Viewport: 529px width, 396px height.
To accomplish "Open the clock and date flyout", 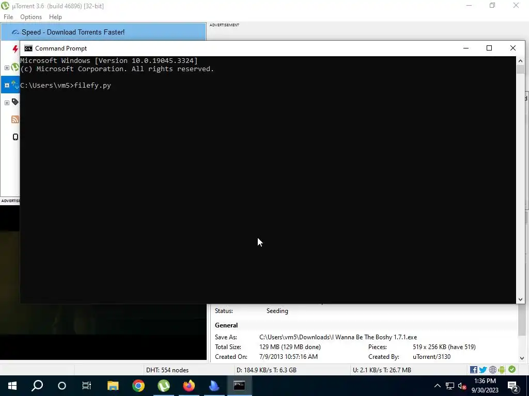I will click(x=485, y=386).
